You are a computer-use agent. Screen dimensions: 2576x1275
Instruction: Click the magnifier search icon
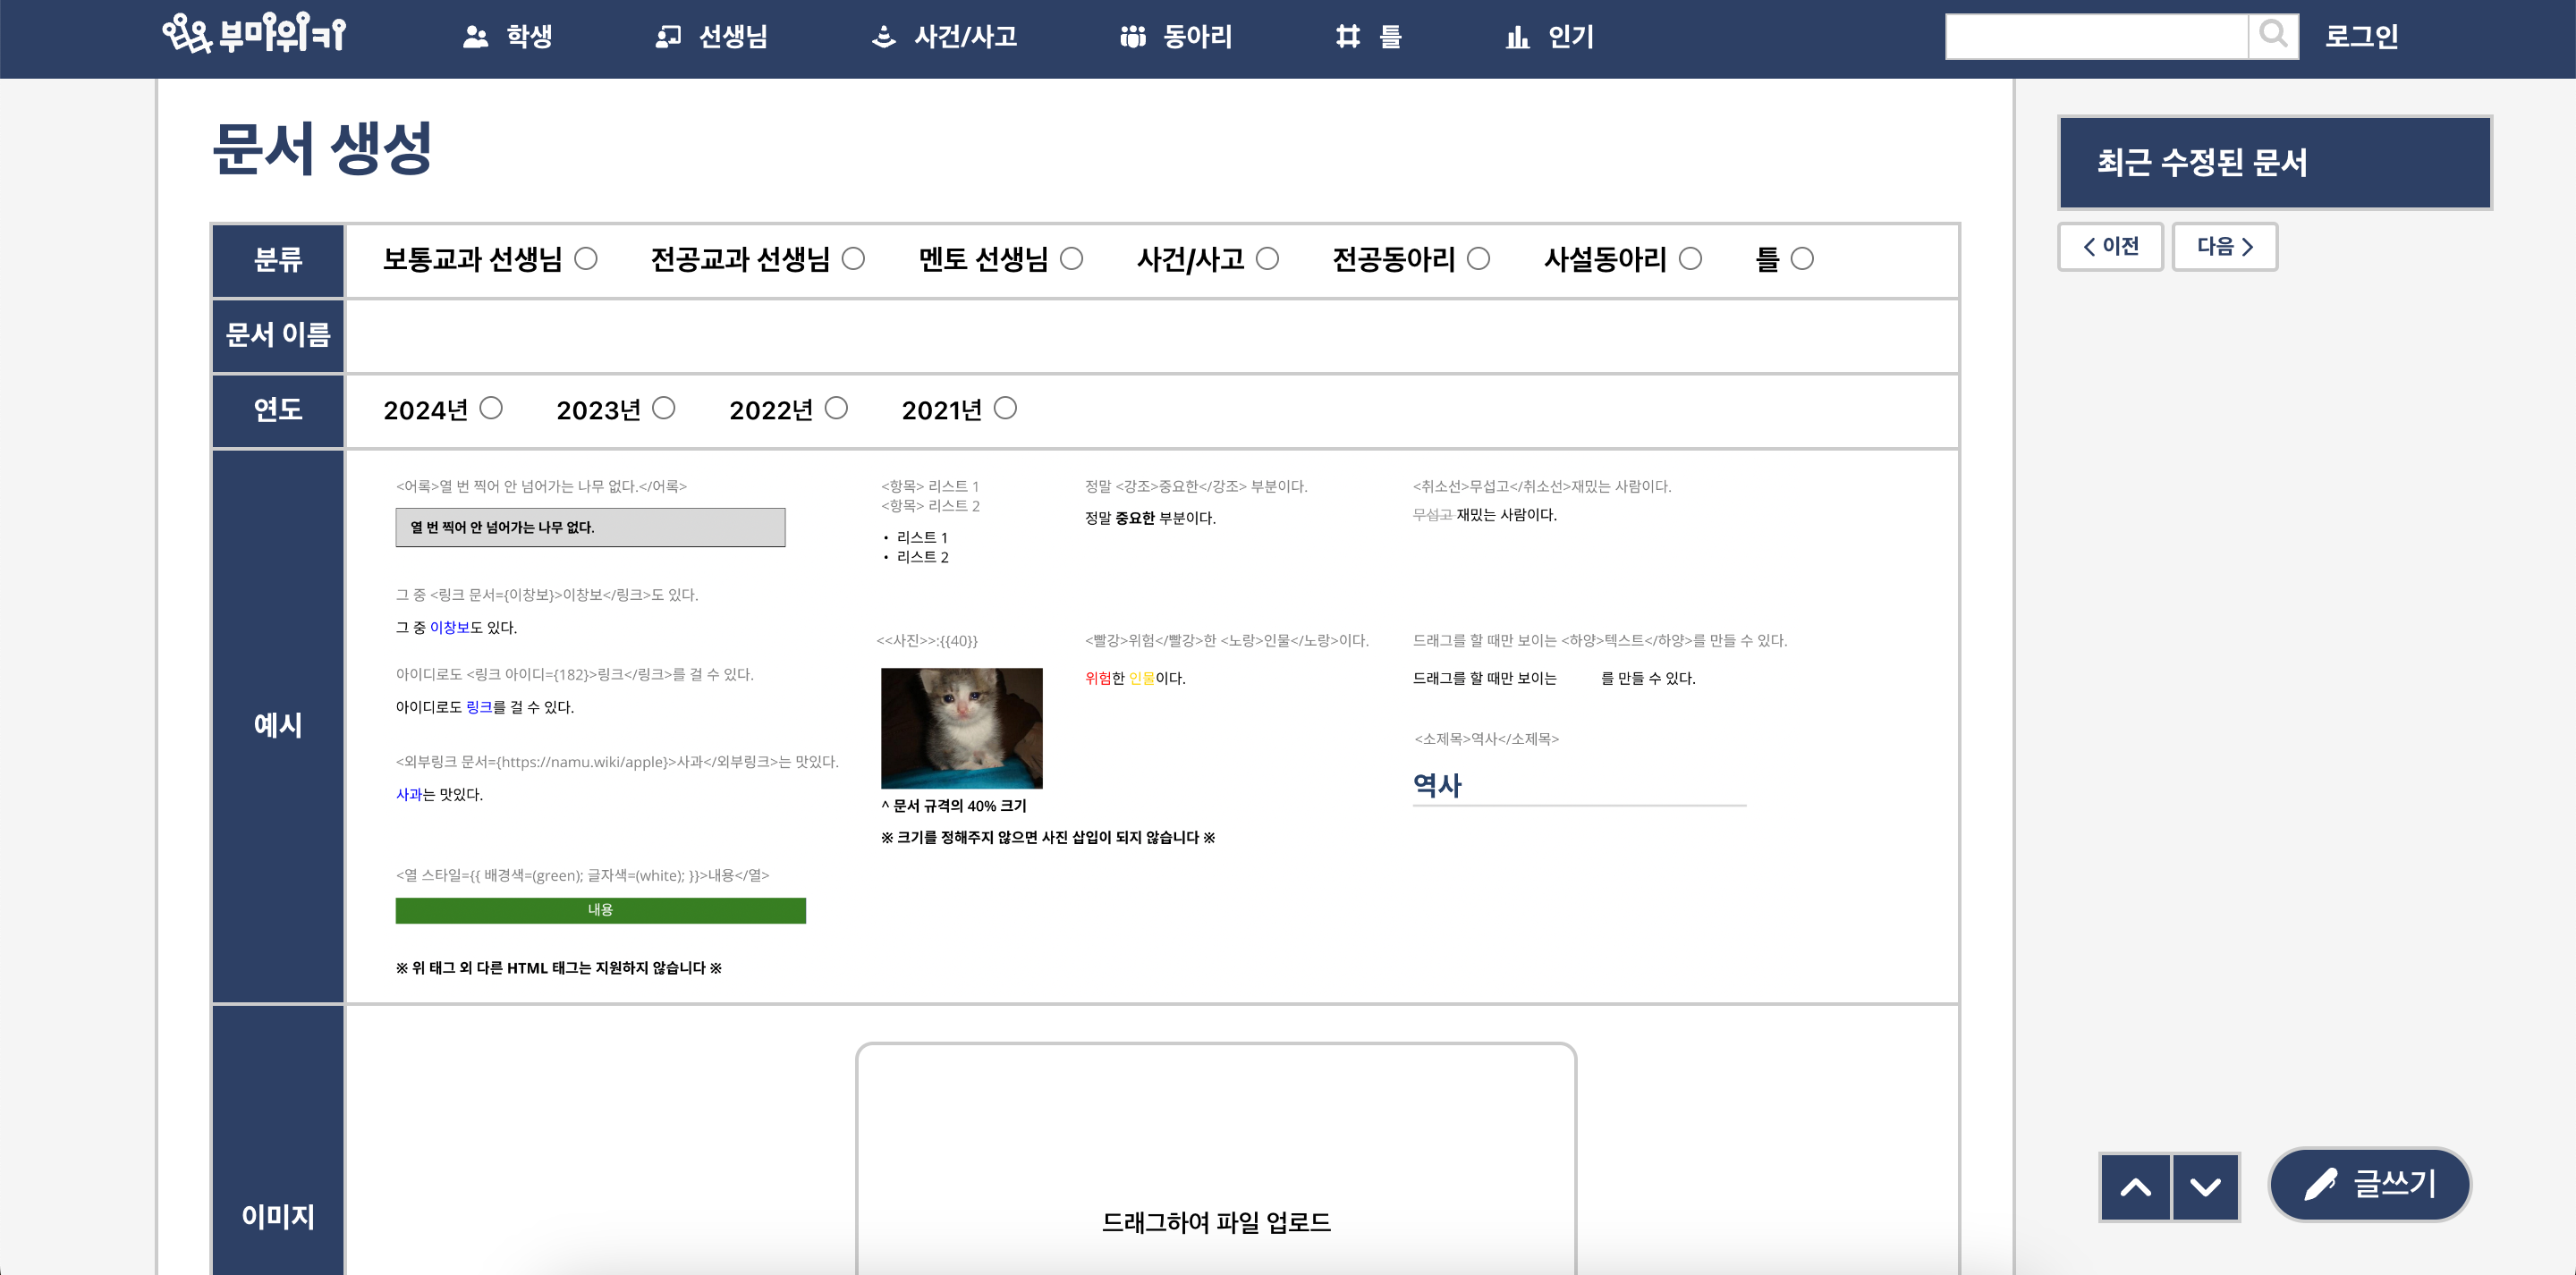[2273, 36]
